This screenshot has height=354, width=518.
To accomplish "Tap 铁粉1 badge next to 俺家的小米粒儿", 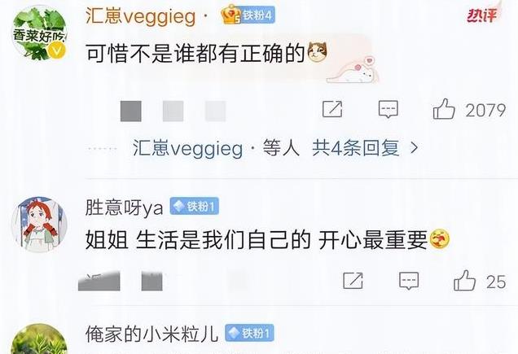I will click(x=249, y=333).
